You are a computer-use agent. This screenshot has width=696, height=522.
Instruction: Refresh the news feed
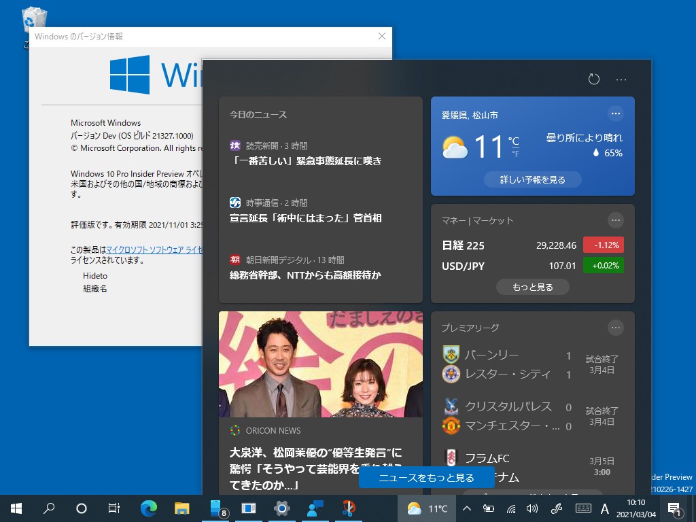pos(593,79)
